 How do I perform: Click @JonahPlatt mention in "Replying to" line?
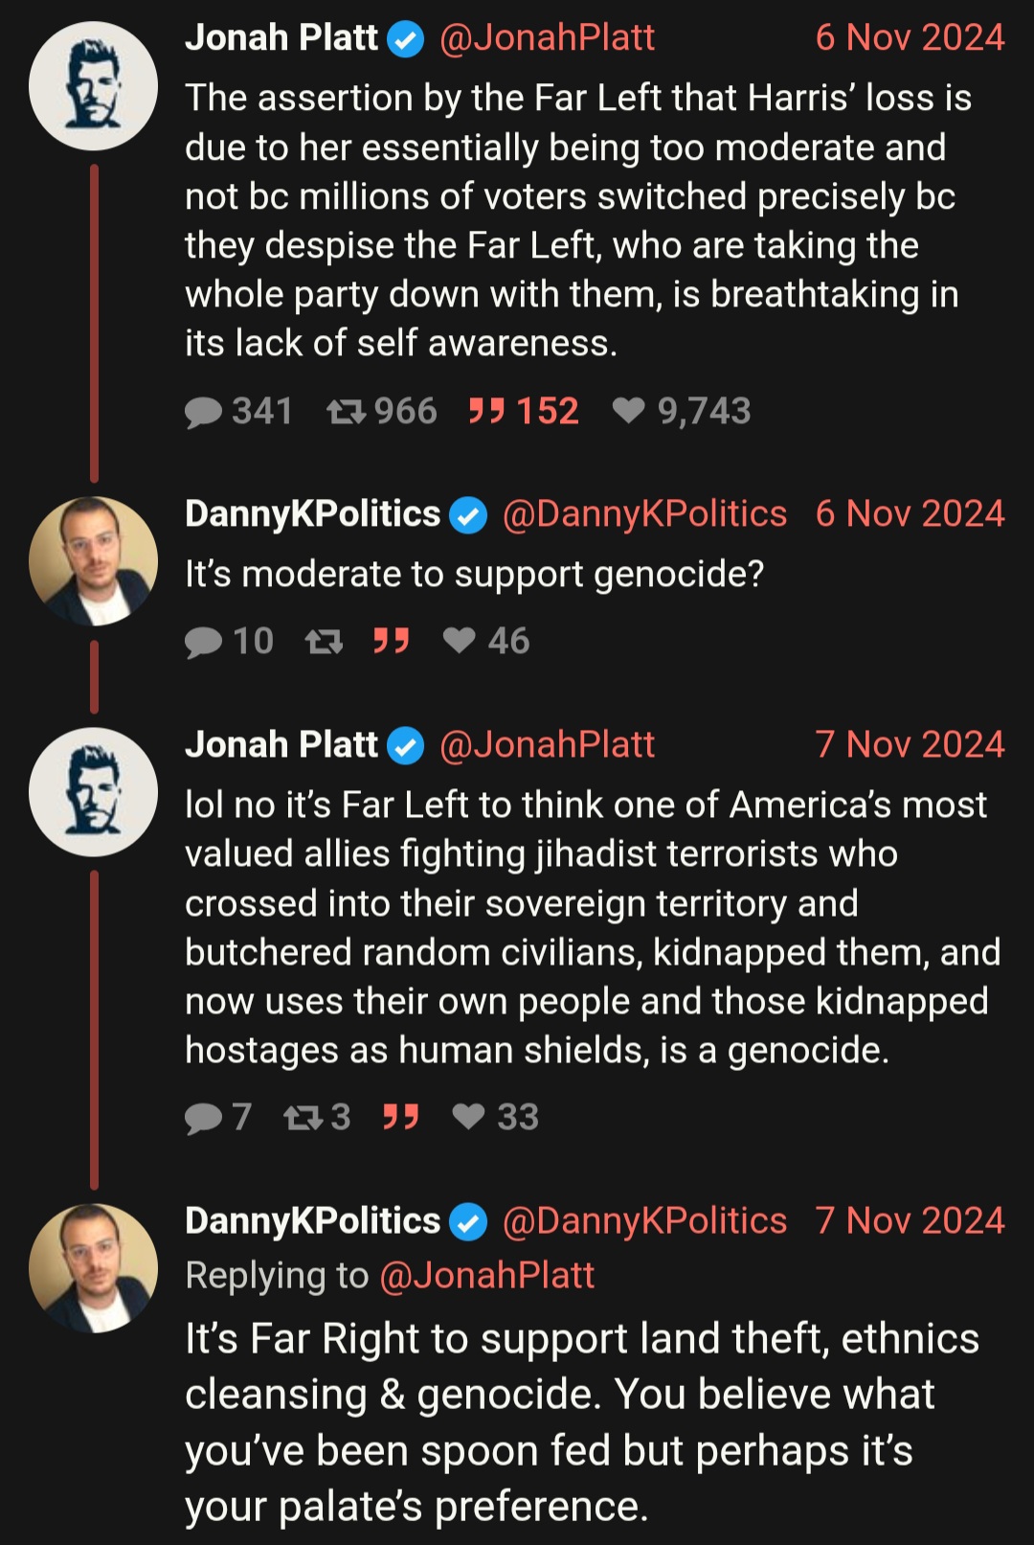[x=487, y=1276]
